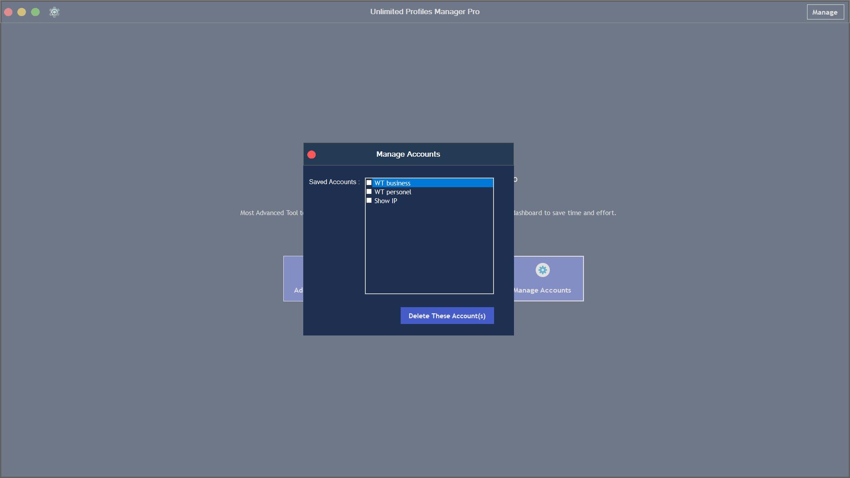Click the red window close dot
Screen dimensions: 850x478
(x=8, y=12)
